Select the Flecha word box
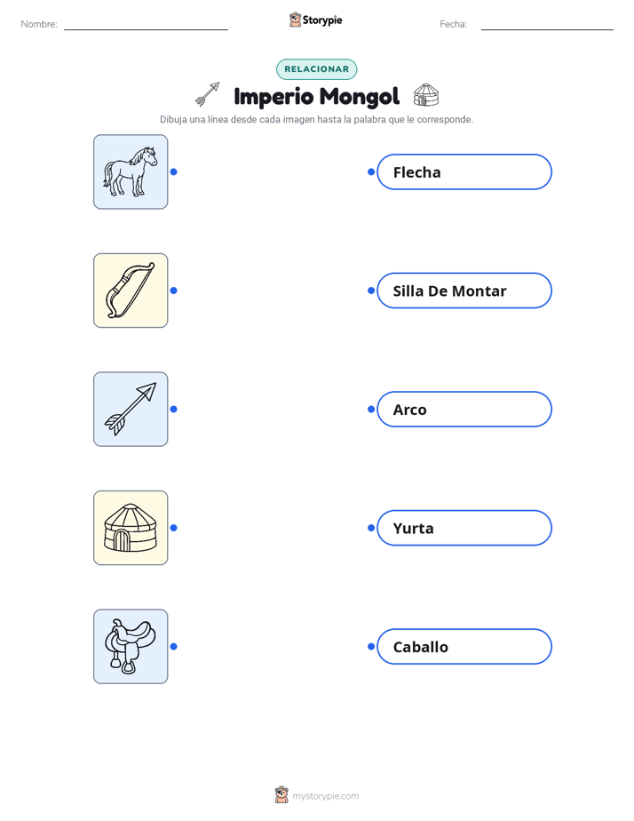The image size is (634, 821). pyautogui.click(x=464, y=171)
